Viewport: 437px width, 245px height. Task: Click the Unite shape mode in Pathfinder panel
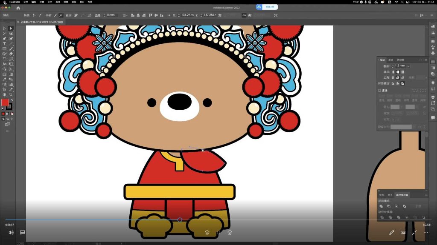[x=382, y=206]
